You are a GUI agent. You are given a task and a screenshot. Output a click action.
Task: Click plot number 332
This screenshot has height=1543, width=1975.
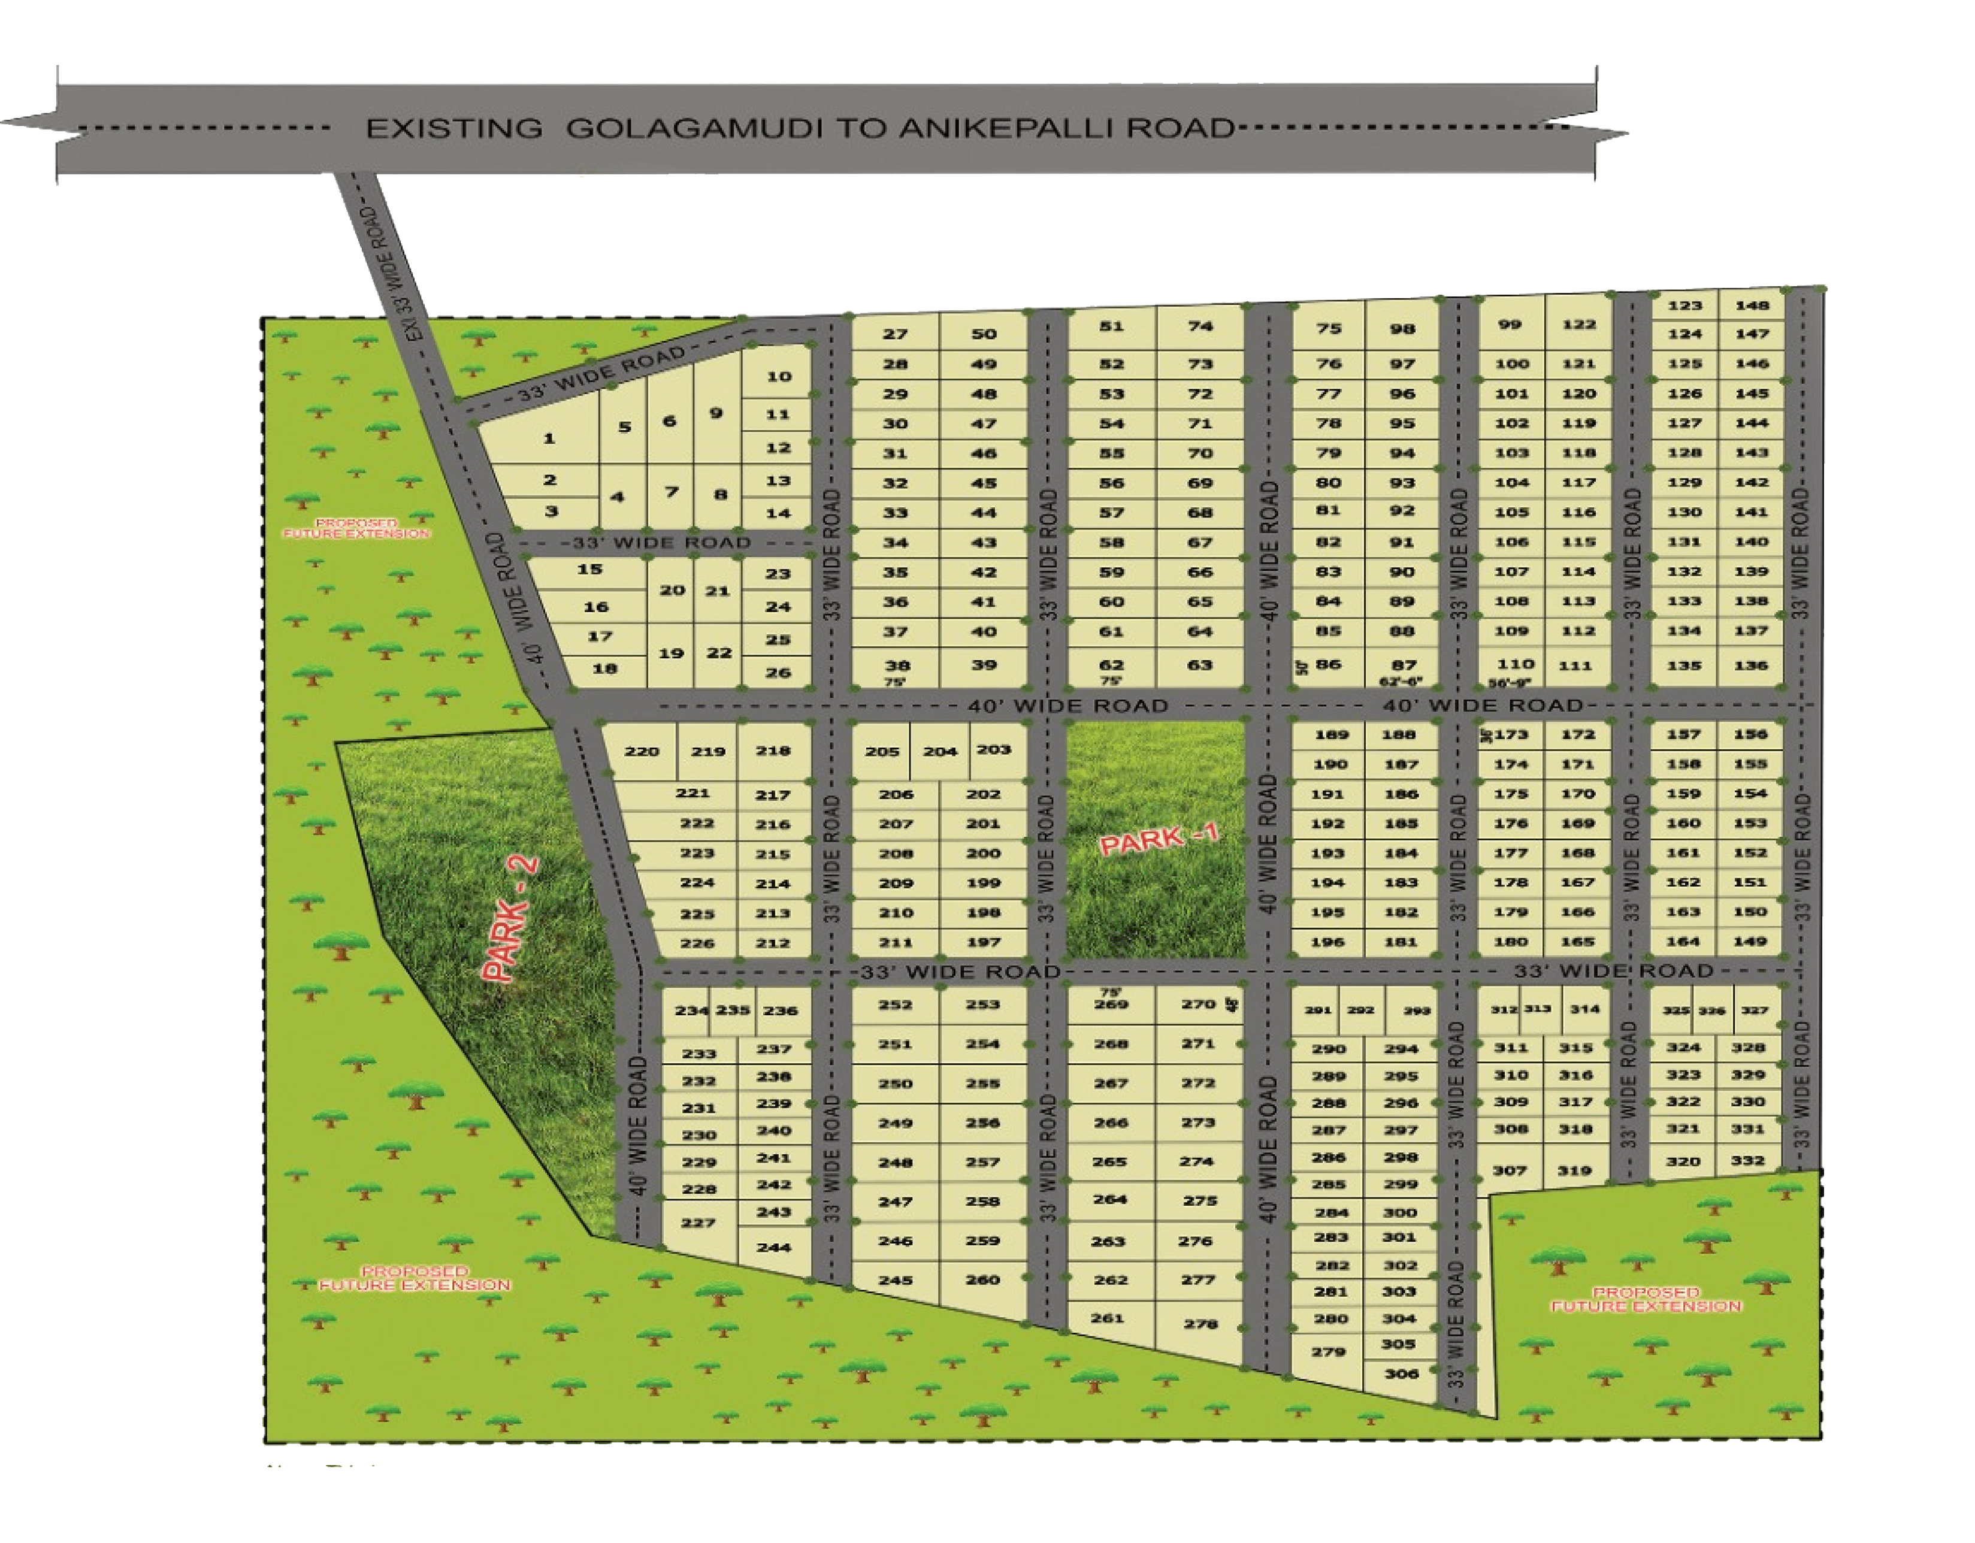[1747, 1160]
